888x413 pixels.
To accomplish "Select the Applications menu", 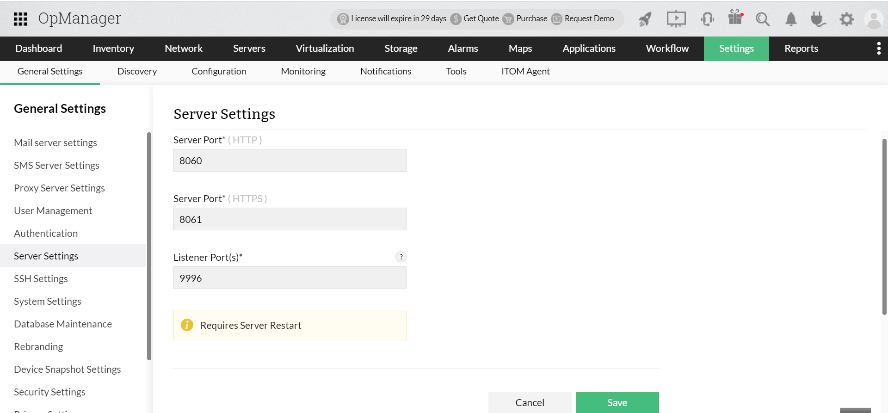I will click(589, 49).
